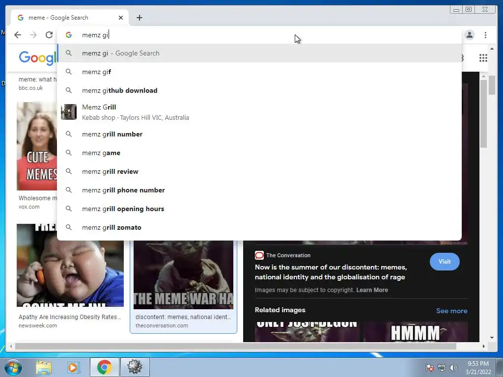Image resolution: width=503 pixels, height=377 pixels.
Task: Click search icon beside 'memz gif'
Action: click(x=69, y=72)
